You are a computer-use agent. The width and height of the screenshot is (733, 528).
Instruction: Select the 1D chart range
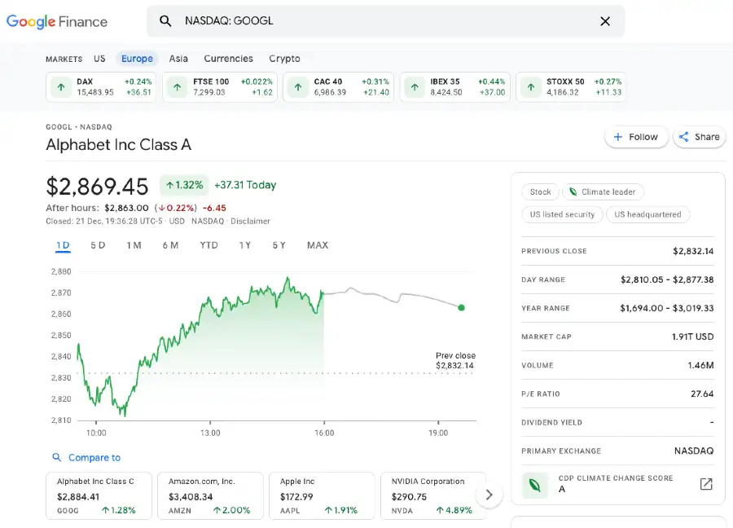[63, 245]
